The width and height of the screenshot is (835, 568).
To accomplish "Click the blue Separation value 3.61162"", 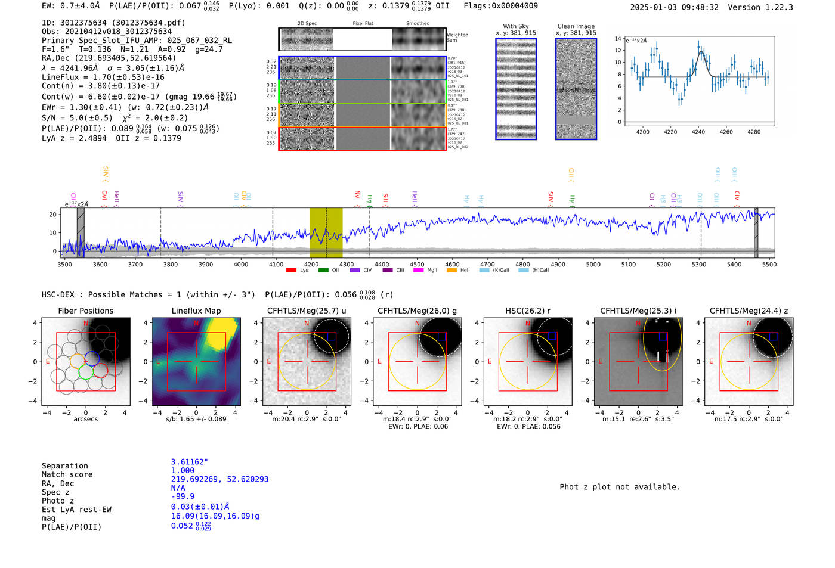I will [189, 462].
